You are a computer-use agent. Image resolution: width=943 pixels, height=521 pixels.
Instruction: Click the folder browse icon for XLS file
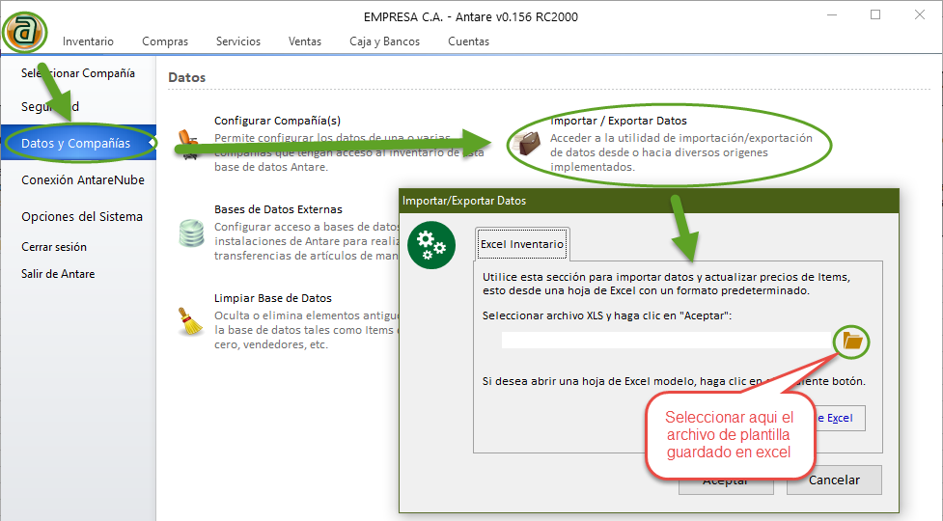[x=851, y=340]
